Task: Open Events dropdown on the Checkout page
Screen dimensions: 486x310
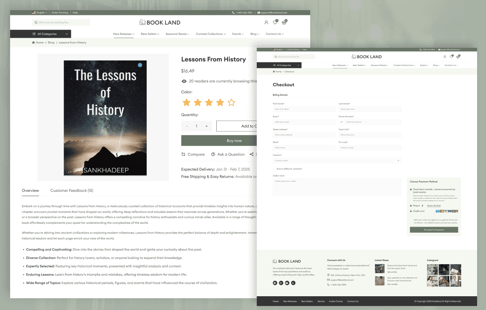Action: pyautogui.click(x=425, y=65)
